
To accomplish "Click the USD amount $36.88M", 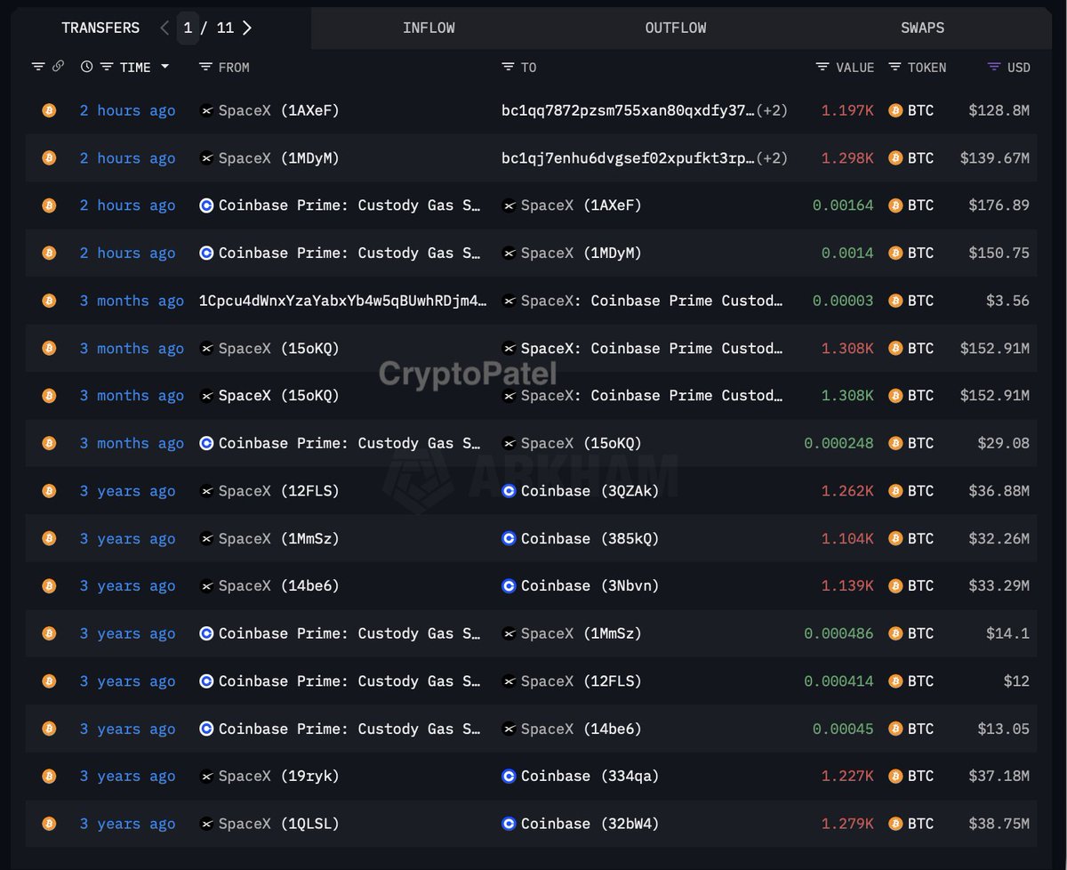I will 999,491.
